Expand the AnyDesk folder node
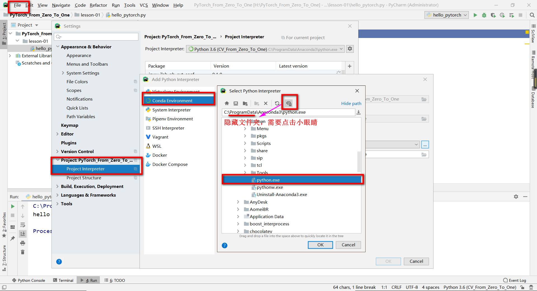 coord(238,202)
